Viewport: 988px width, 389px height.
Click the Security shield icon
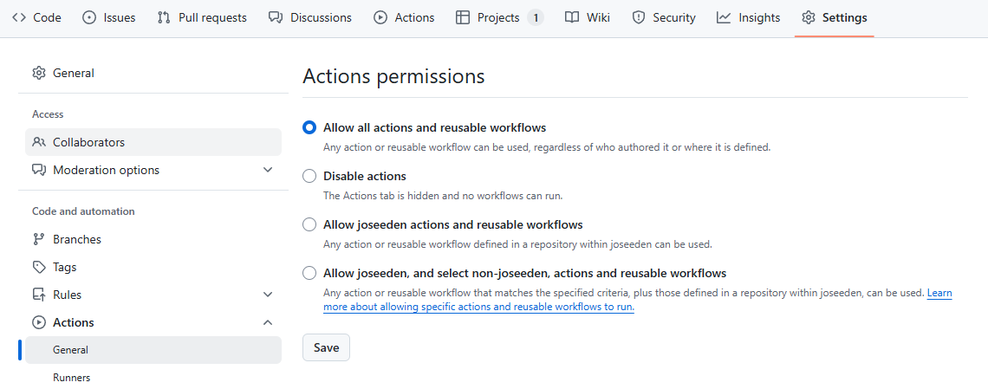pyautogui.click(x=639, y=17)
